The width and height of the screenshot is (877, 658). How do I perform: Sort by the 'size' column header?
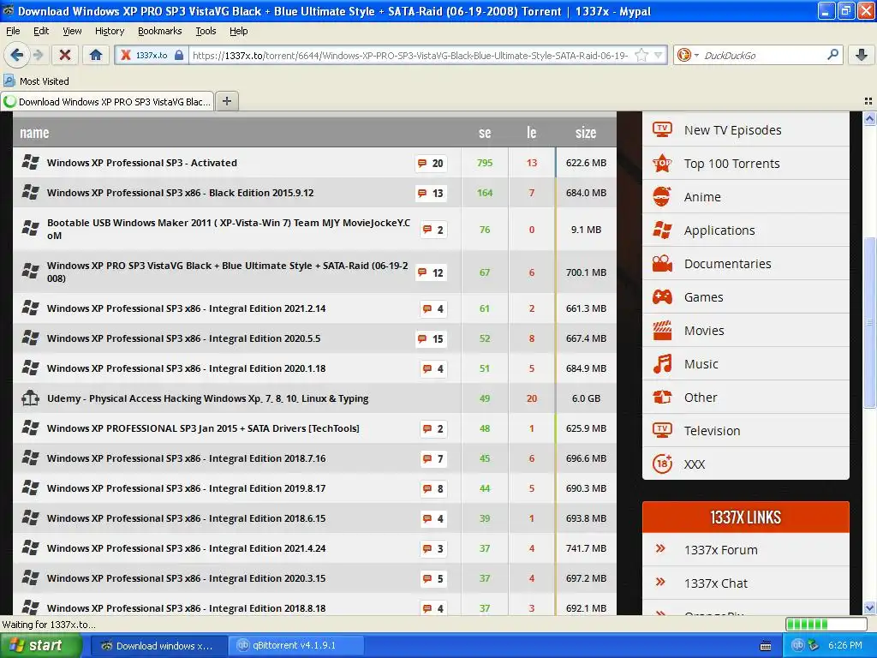(x=586, y=133)
